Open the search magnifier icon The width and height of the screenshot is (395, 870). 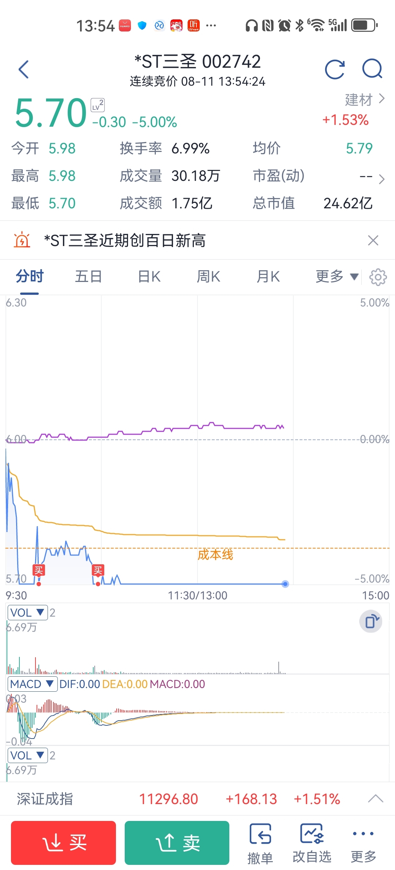[x=372, y=69]
